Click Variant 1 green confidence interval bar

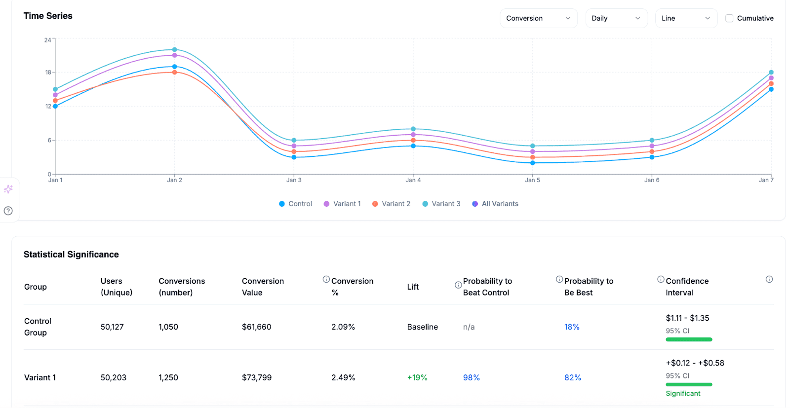[689, 384]
